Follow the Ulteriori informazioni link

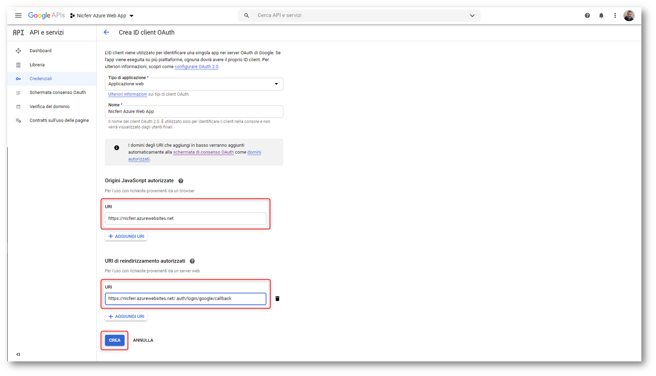point(128,94)
